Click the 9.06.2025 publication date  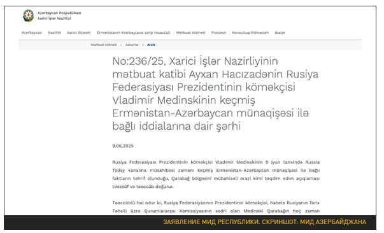point(123,146)
